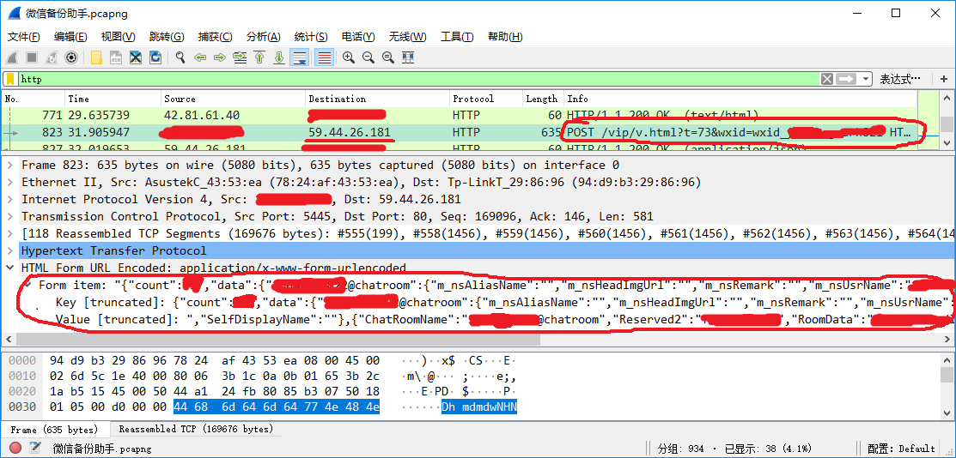Open capture file properties notepad icon
This screenshot has width=956, height=458.
(x=34, y=449)
